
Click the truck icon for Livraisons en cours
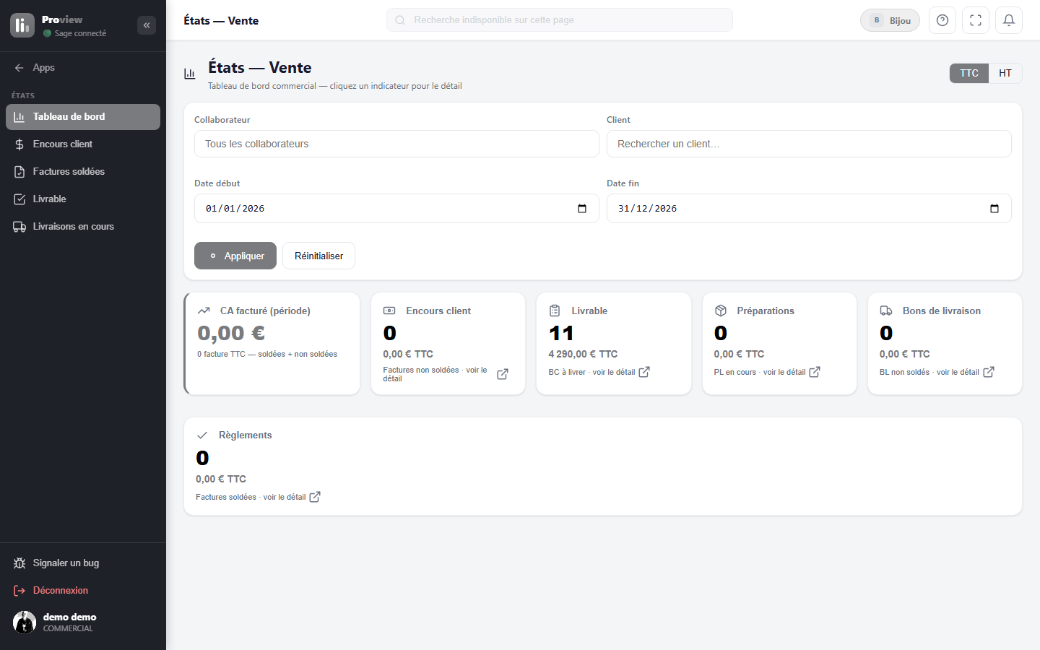(19, 227)
